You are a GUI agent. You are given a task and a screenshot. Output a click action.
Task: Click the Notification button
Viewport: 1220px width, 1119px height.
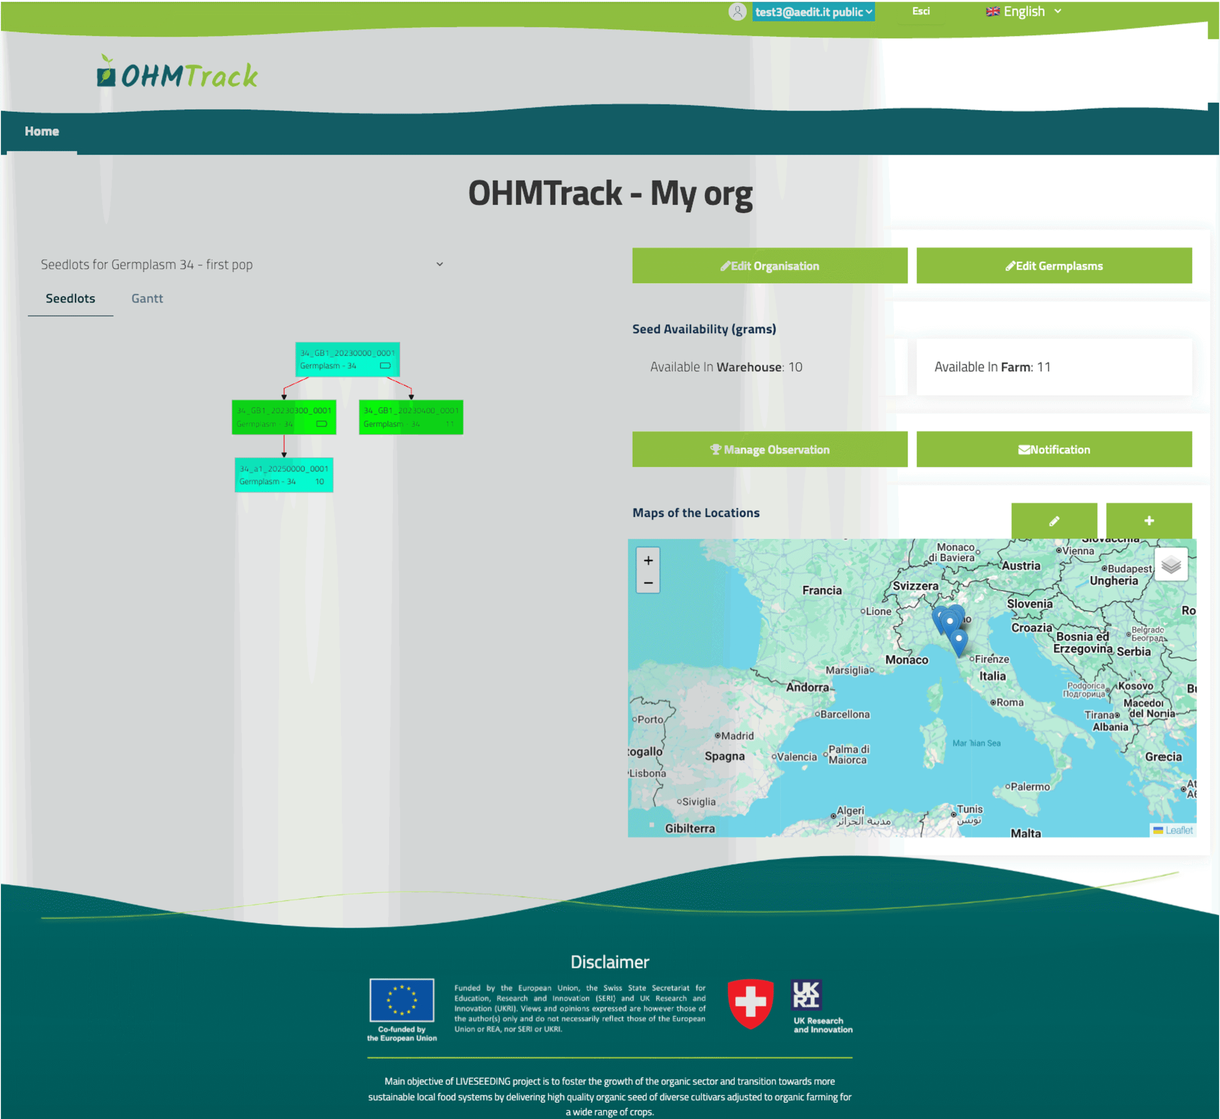tap(1054, 449)
